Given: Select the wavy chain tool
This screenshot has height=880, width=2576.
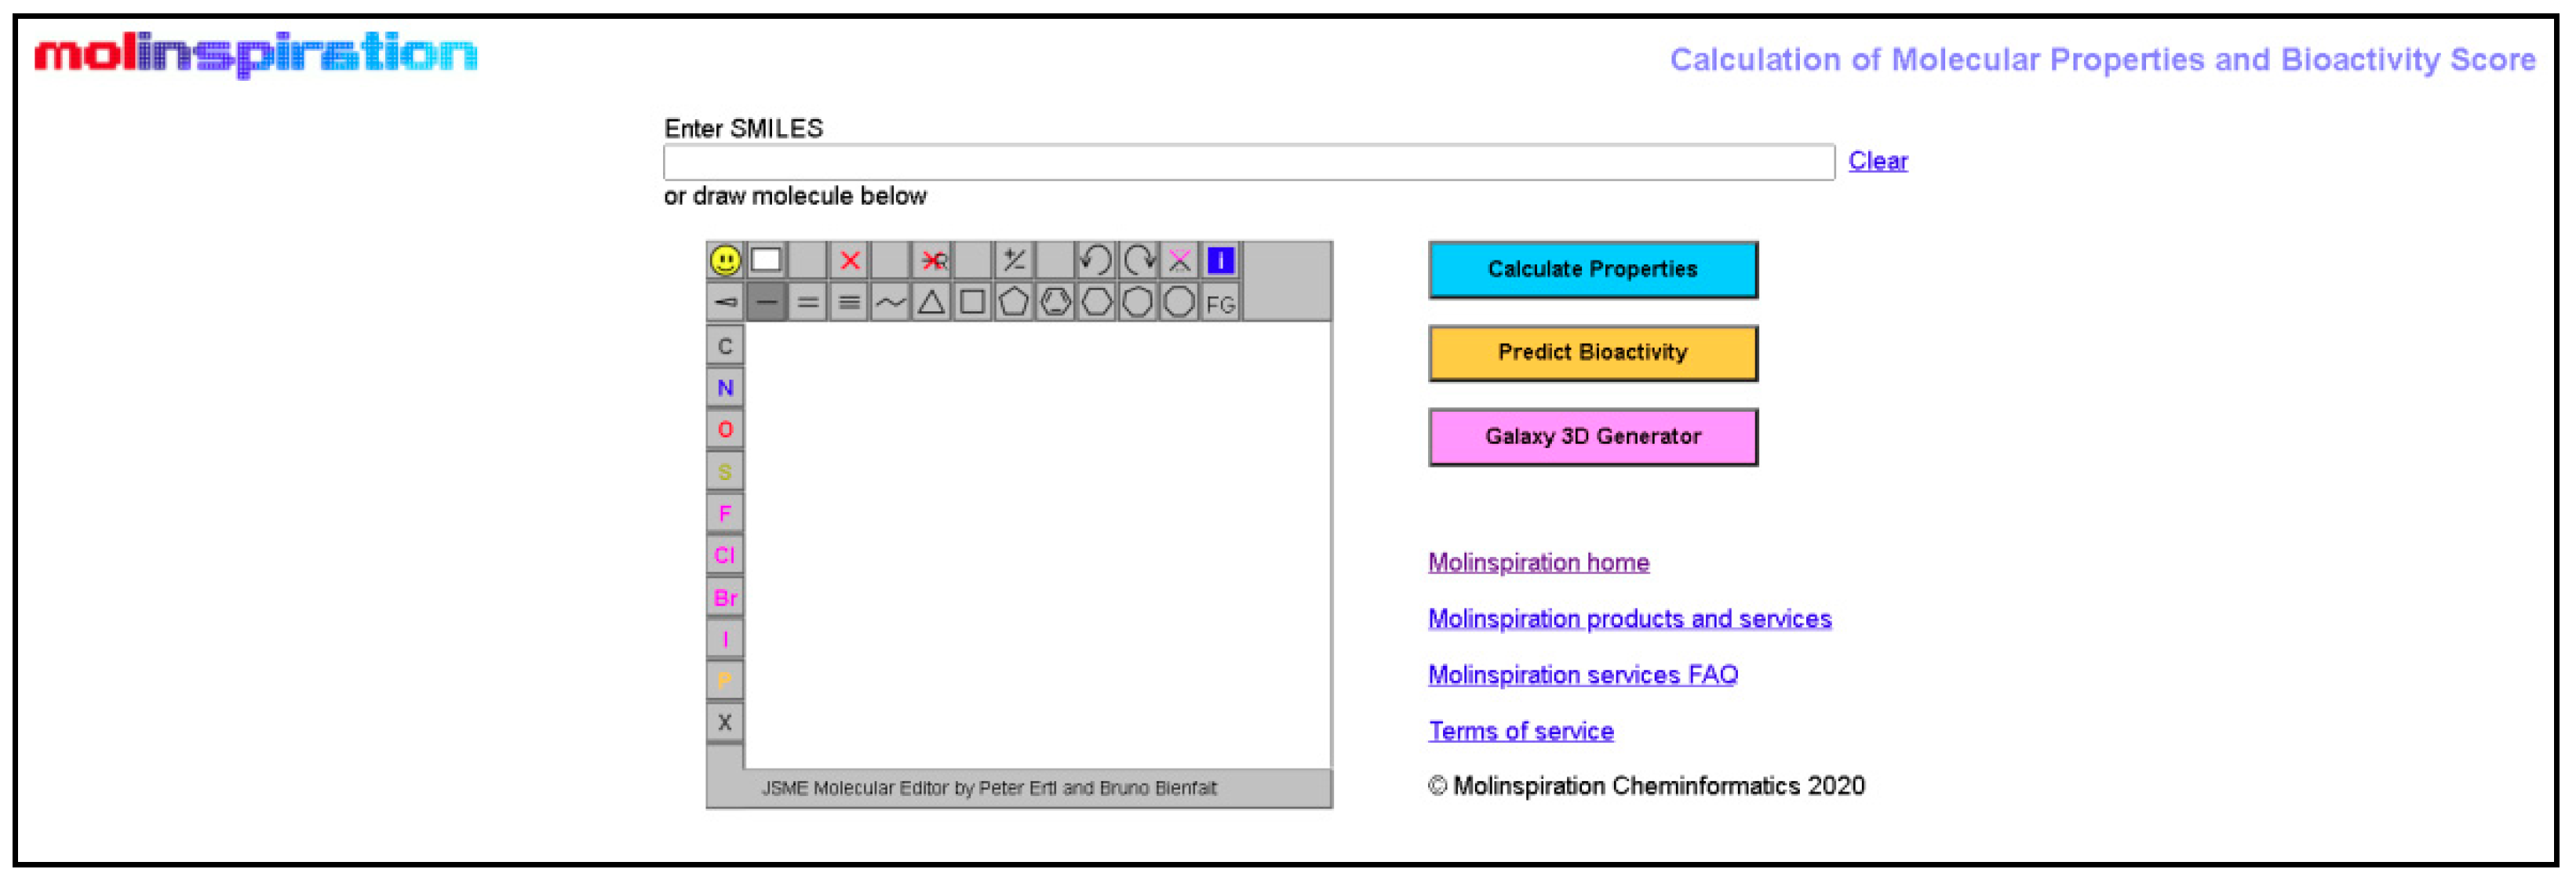Looking at the screenshot, I should pos(890,302).
